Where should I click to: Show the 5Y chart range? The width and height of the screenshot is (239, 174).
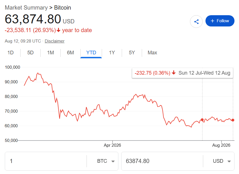pos(132,53)
